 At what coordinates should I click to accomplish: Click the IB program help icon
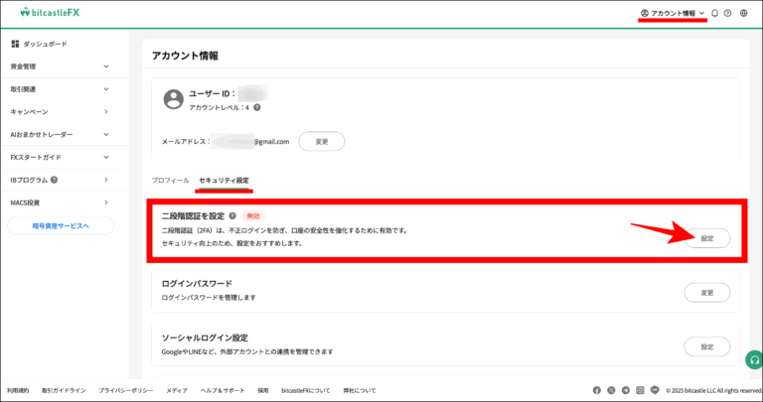point(54,180)
